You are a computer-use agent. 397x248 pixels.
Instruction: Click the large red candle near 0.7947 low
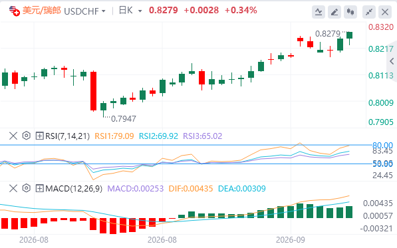coord(93,91)
